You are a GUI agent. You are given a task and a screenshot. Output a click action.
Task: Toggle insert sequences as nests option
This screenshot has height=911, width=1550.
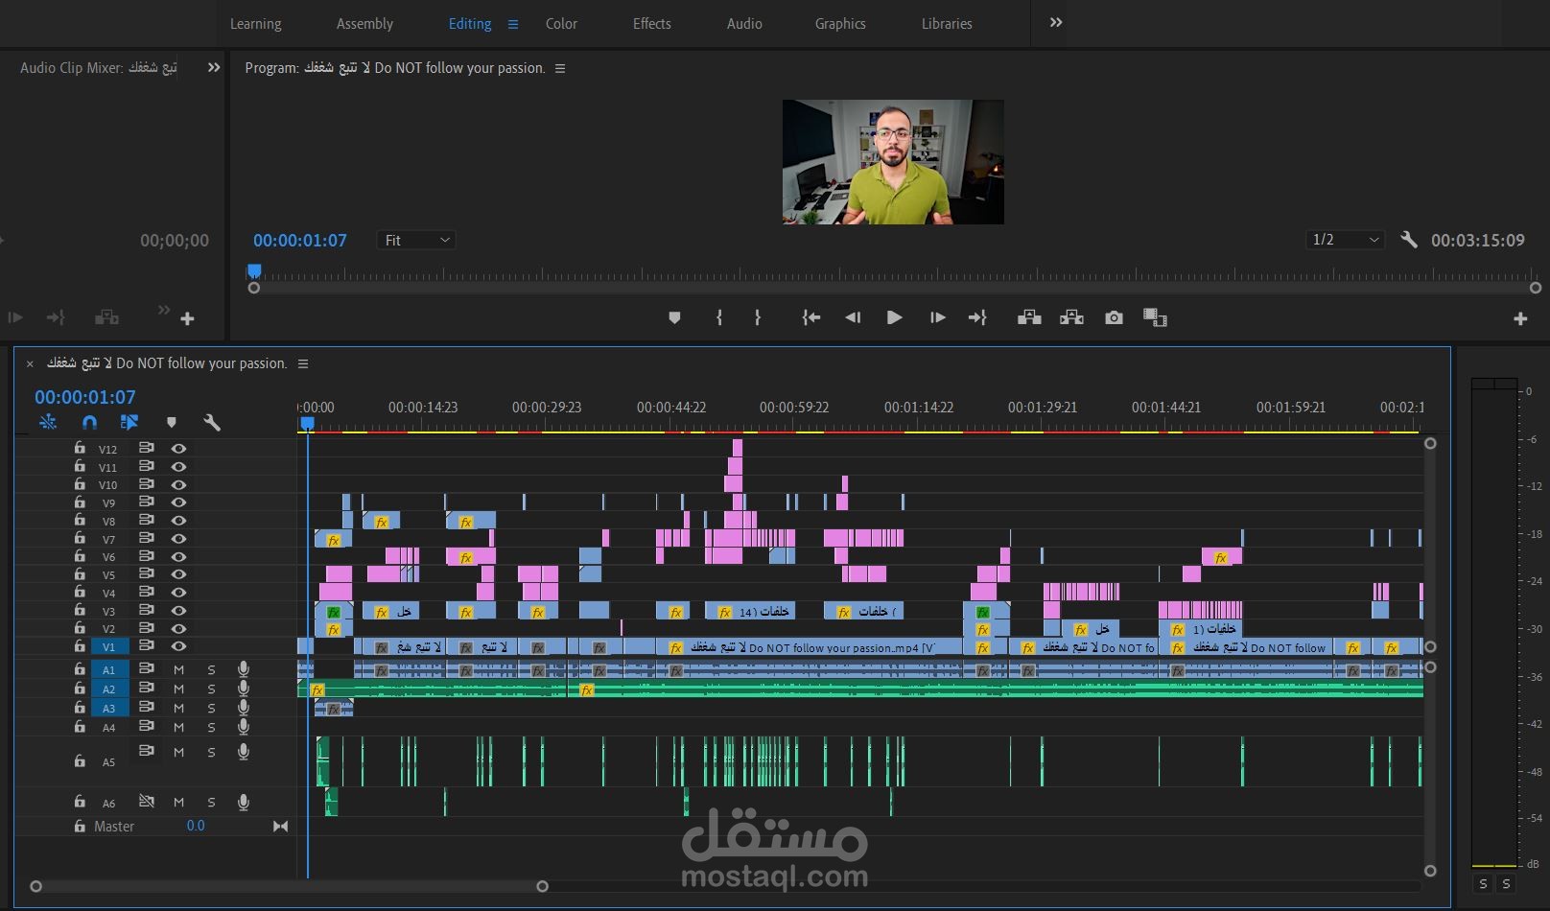click(48, 422)
